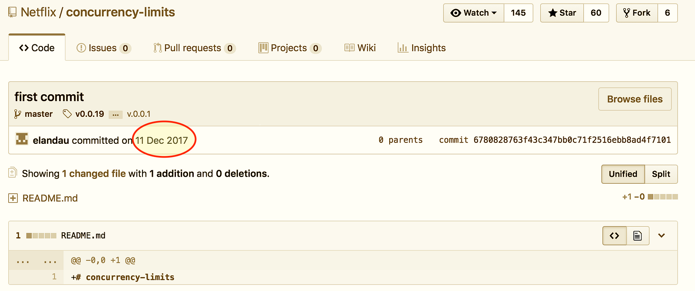Open the elandau author link
The image size is (695, 291).
point(51,140)
